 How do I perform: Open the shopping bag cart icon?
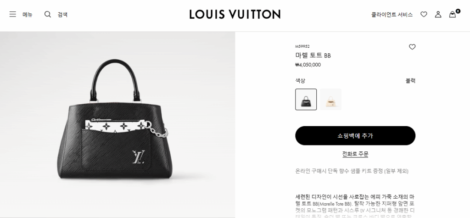click(x=452, y=14)
